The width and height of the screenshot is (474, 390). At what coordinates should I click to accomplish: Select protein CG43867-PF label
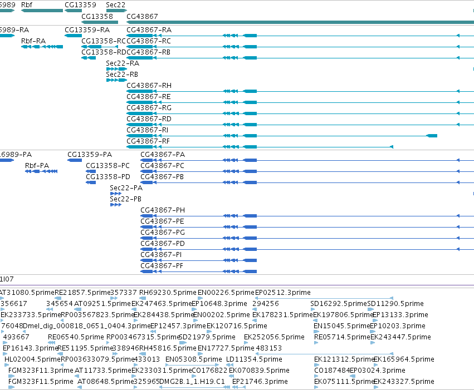(x=162, y=266)
